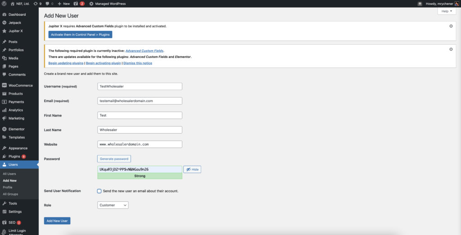Enable Send User Notification checkbox
This screenshot has width=461, height=235.
(99, 191)
